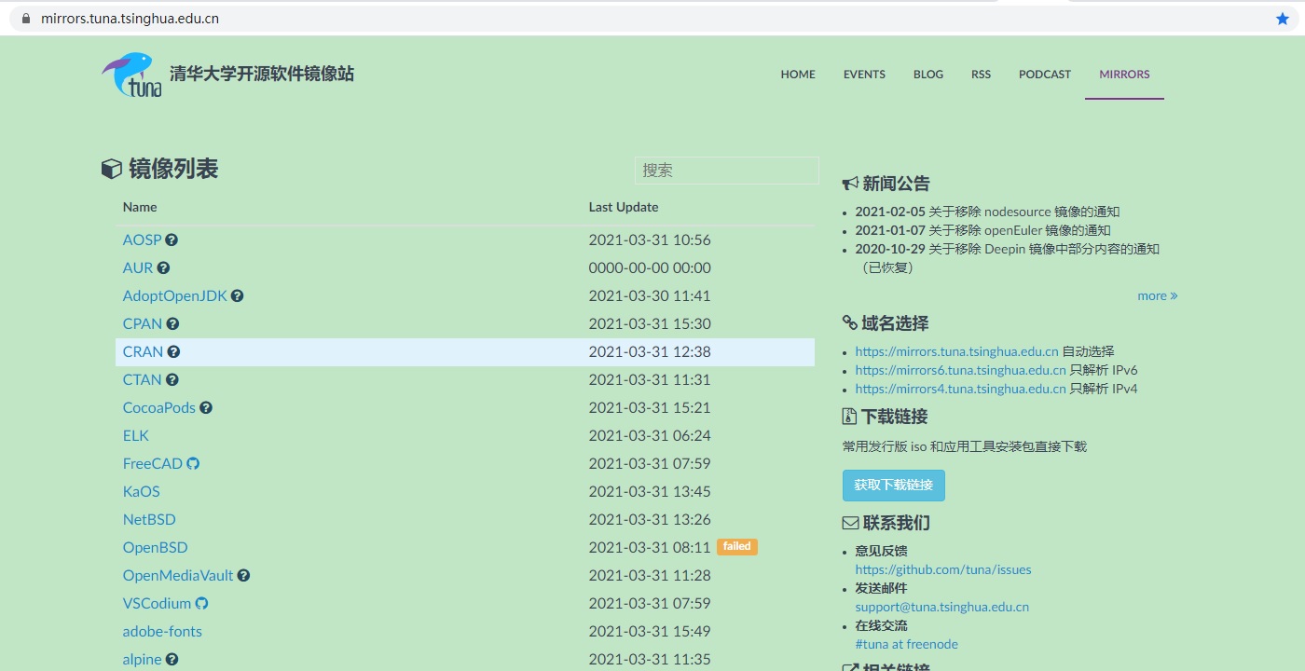Click the help icon next to CTAN
This screenshot has width=1305, height=671.
[172, 379]
